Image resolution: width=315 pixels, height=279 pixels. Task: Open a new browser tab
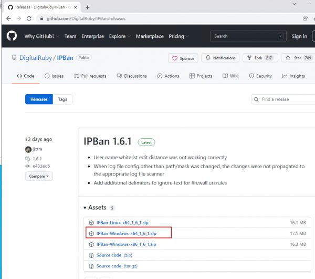87,7
